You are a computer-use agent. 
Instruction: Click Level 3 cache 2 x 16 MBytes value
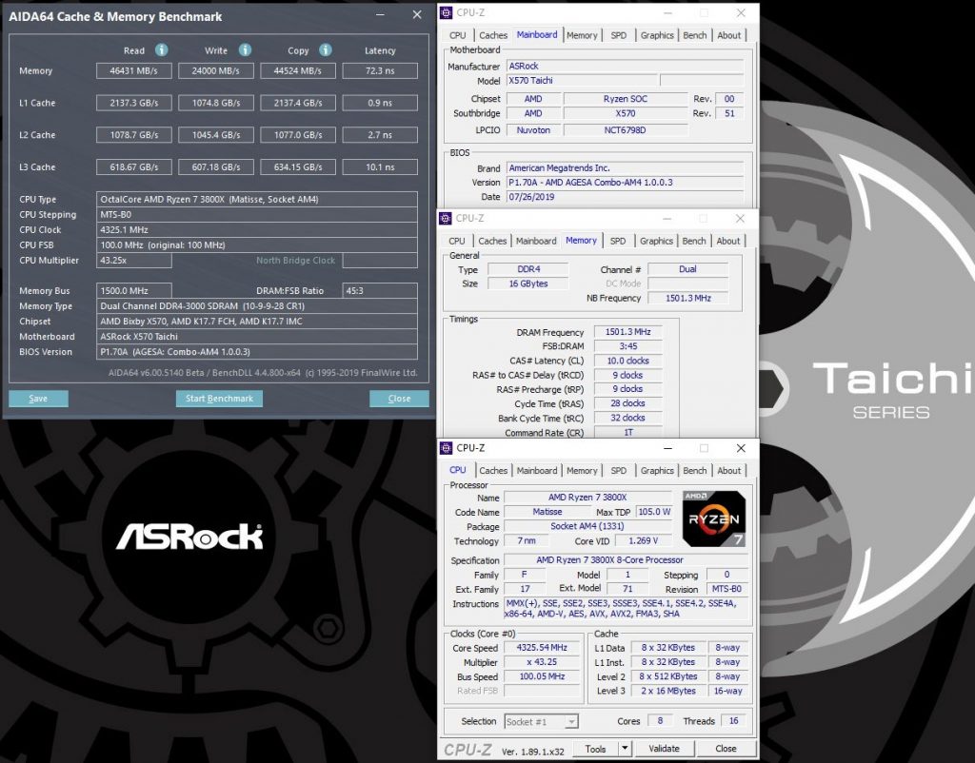(x=668, y=691)
